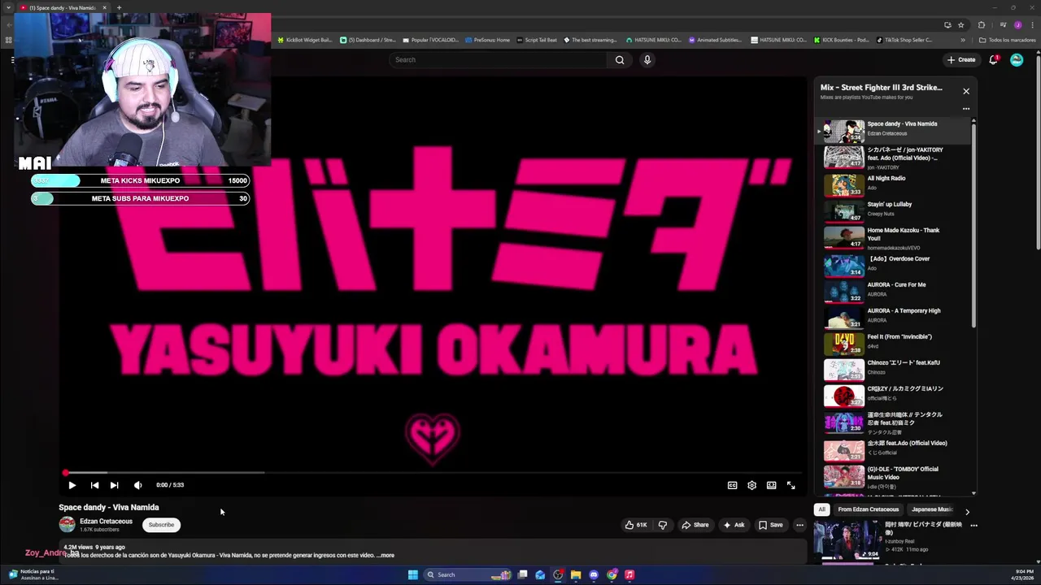Expand the description with ...more

(x=385, y=556)
